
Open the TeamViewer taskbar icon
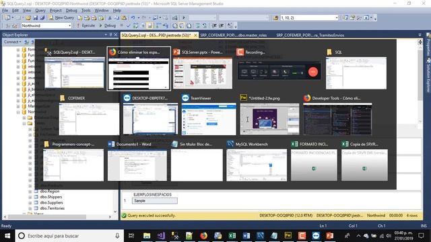pos(316,236)
